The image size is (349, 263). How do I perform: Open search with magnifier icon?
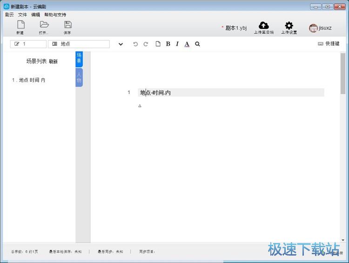[197, 44]
